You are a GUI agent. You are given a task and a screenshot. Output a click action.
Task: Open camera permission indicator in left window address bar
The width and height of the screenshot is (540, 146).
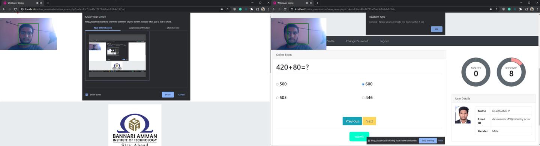(222, 9)
